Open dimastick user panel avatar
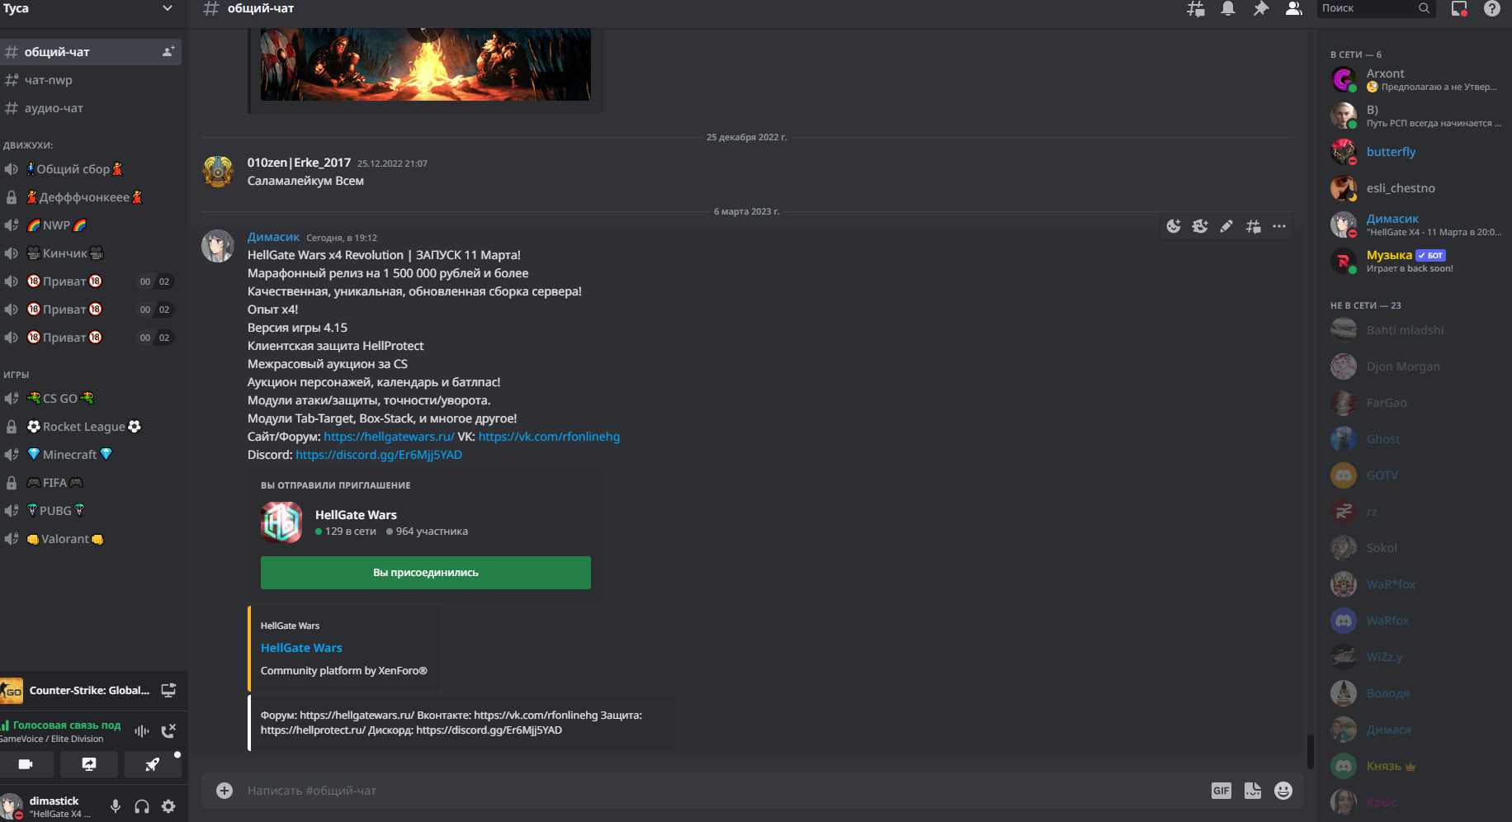Image resolution: width=1512 pixels, height=822 pixels. [12, 806]
